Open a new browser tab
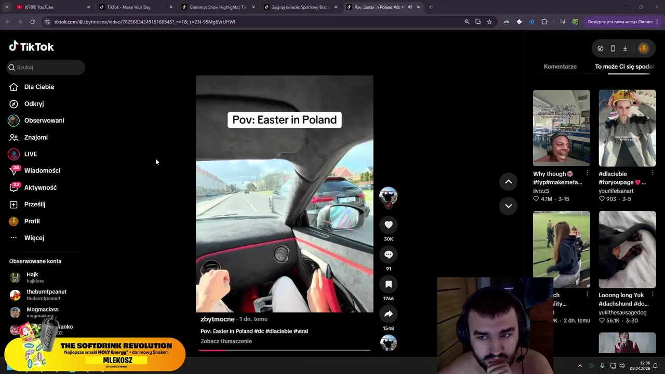 431,7
